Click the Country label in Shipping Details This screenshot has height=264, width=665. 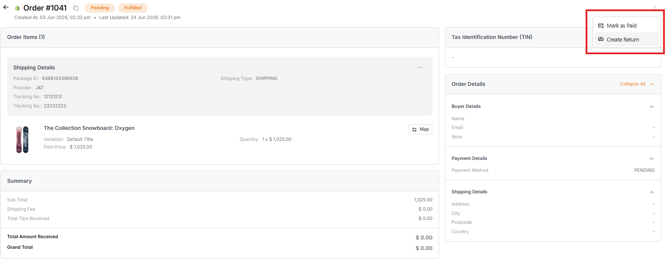click(460, 232)
